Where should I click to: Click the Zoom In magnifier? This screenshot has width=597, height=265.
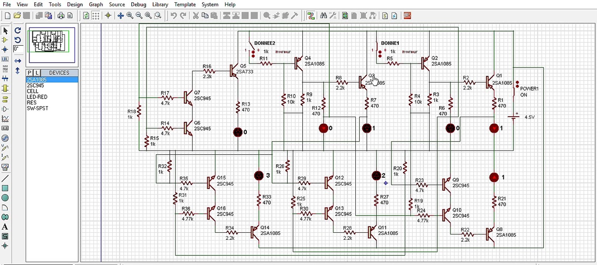pyautogui.click(x=130, y=15)
